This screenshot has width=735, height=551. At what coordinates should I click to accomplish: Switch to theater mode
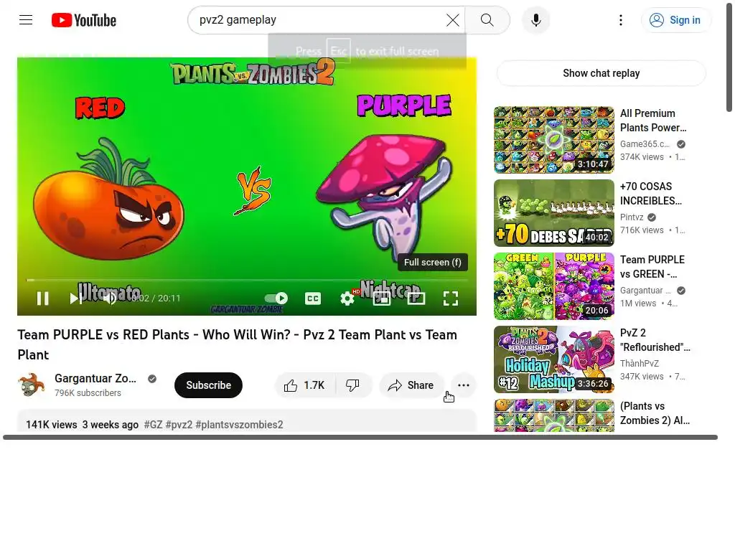416,298
